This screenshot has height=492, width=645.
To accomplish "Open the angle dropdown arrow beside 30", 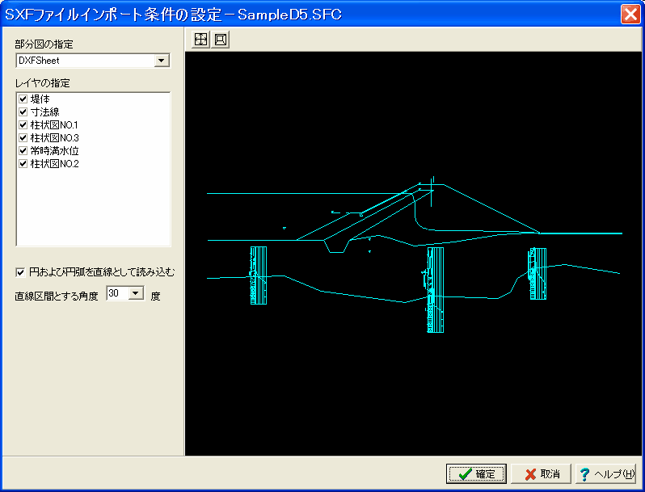I will (x=135, y=293).
